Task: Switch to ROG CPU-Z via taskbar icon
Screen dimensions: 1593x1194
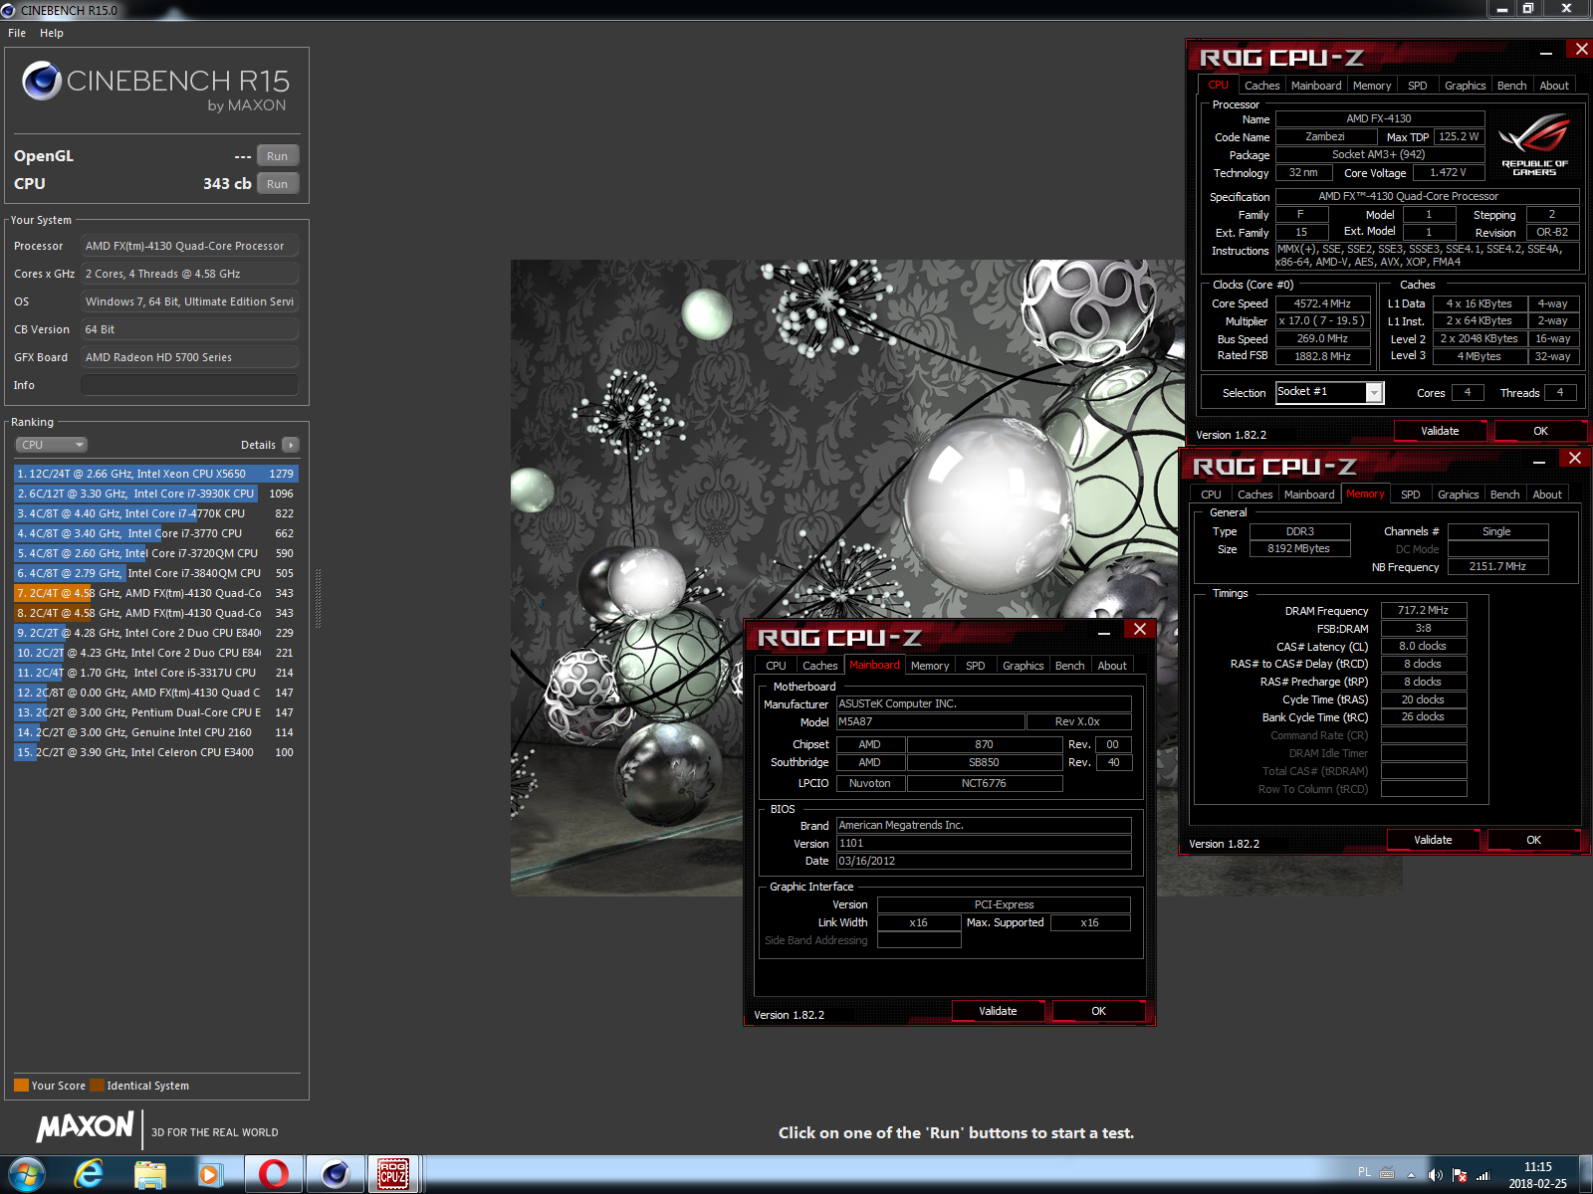Action: coord(394,1174)
